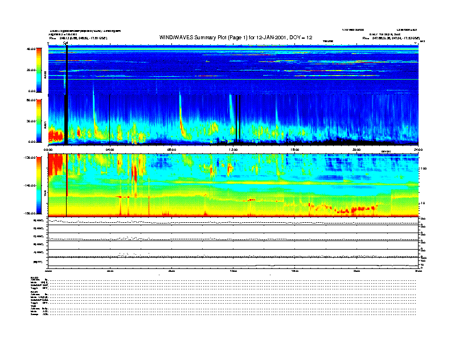Click the top-left position readout ending in GSE
The height and width of the screenshot is (348, 451).
point(78,38)
